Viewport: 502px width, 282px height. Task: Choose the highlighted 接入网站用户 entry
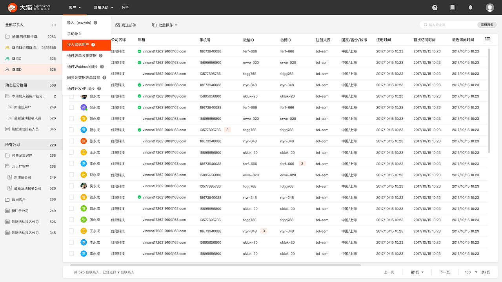tap(87, 45)
